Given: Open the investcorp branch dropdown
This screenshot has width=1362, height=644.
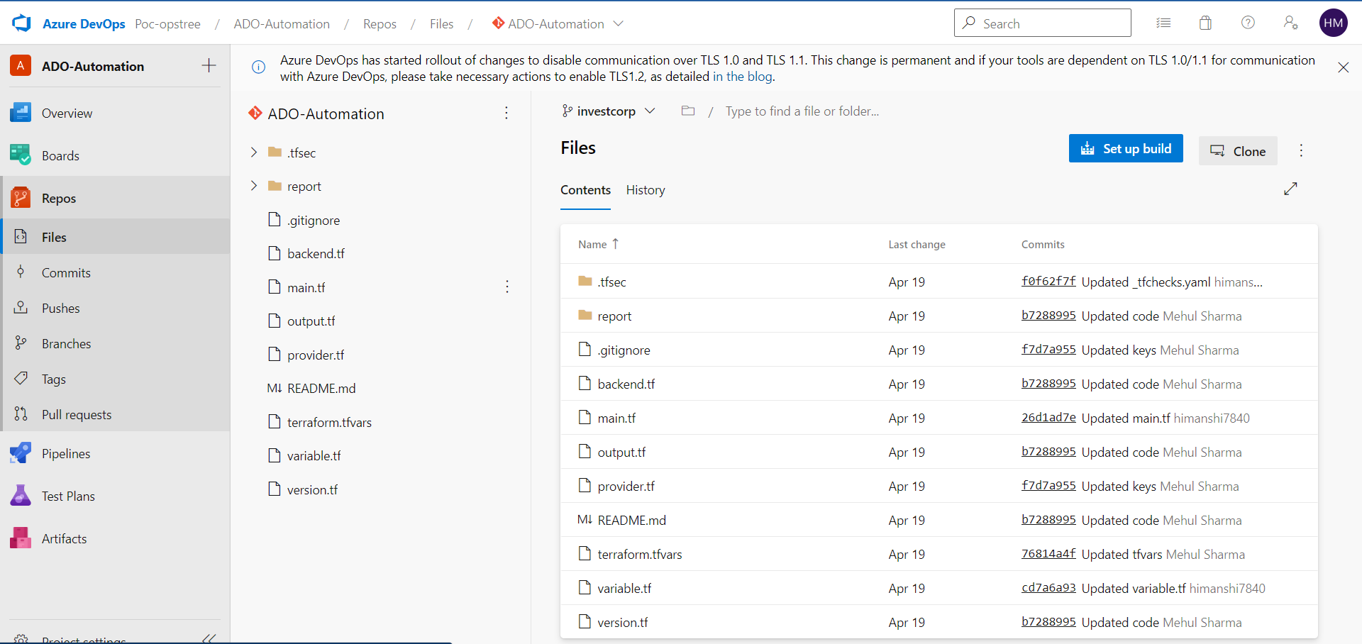Looking at the screenshot, I should coord(608,111).
